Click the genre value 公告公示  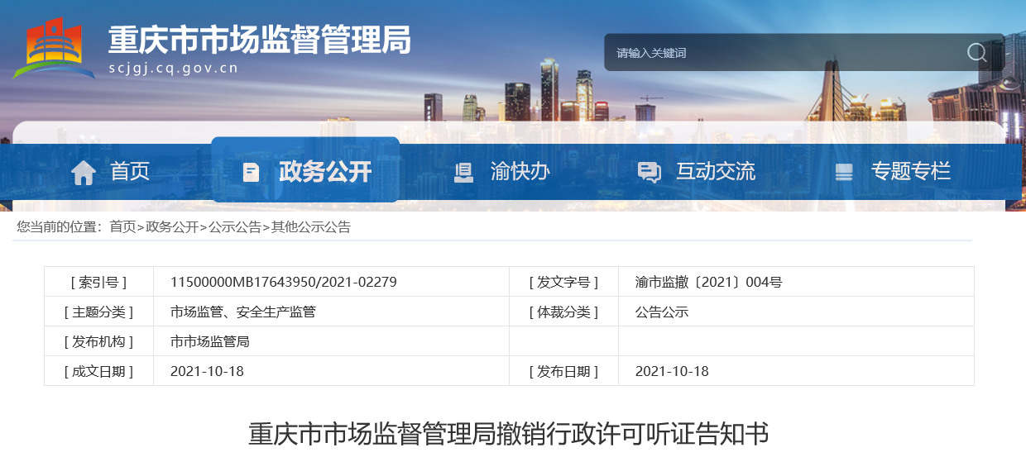[x=662, y=312]
